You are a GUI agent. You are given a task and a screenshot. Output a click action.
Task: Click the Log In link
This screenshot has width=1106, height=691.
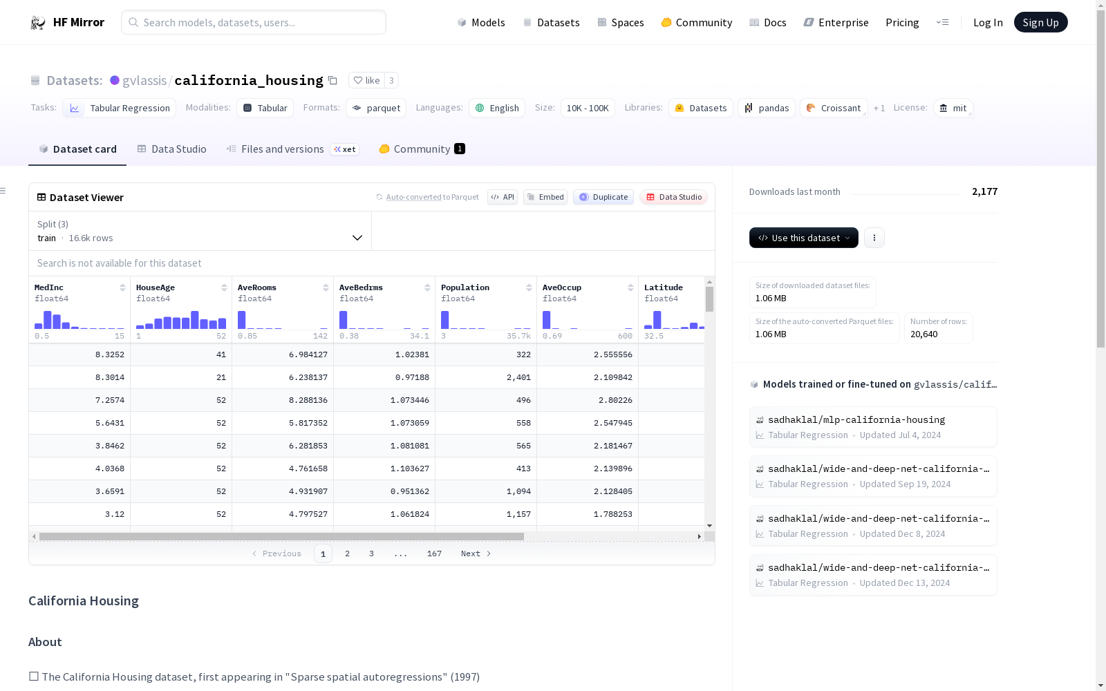coord(988,23)
